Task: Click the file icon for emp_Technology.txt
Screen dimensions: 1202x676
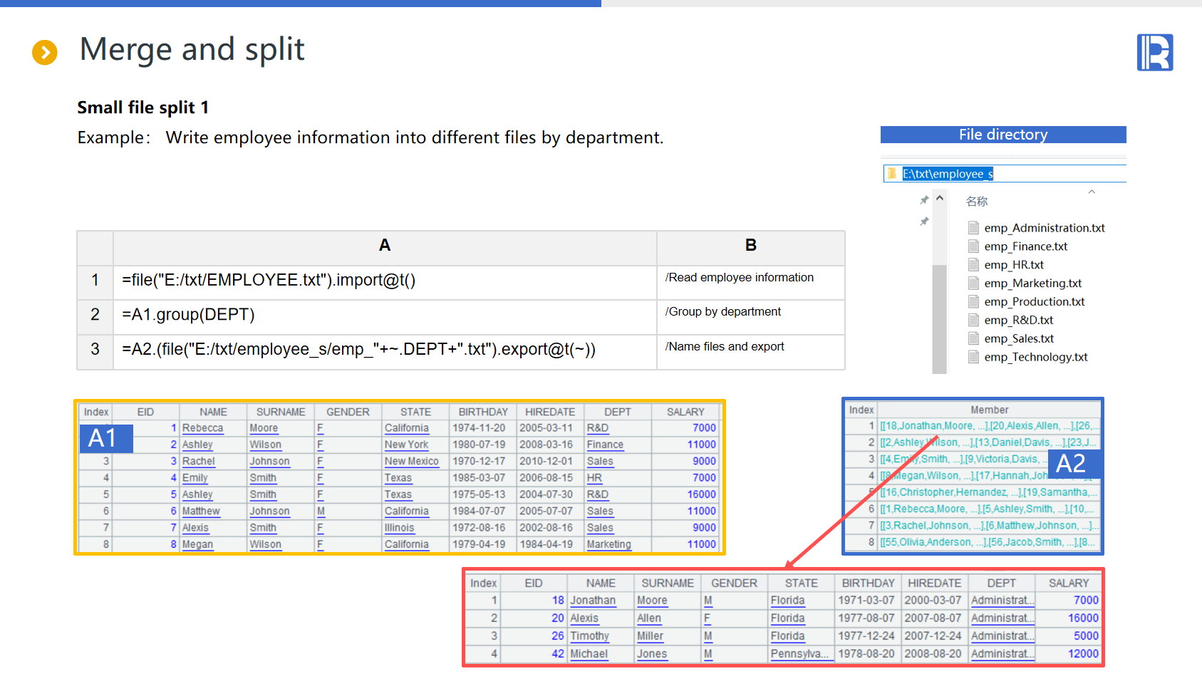Action: tap(973, 358)
